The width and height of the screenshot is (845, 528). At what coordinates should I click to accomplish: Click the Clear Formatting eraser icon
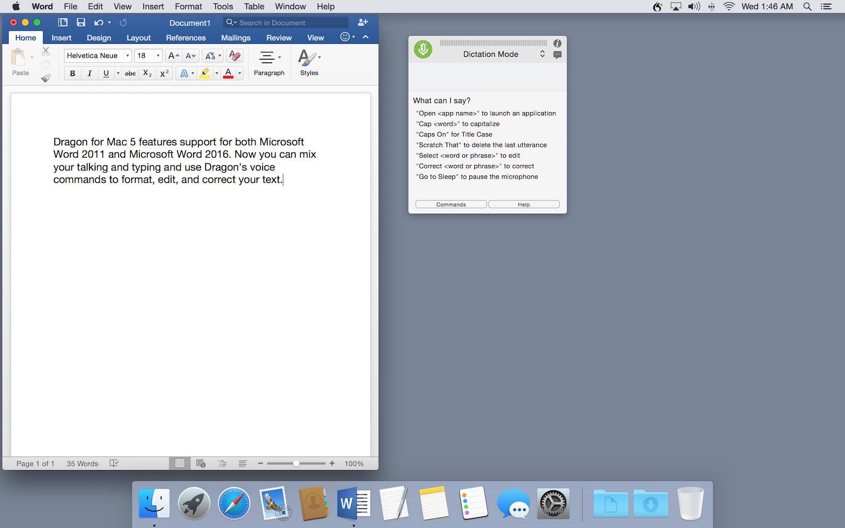(234, 56)
